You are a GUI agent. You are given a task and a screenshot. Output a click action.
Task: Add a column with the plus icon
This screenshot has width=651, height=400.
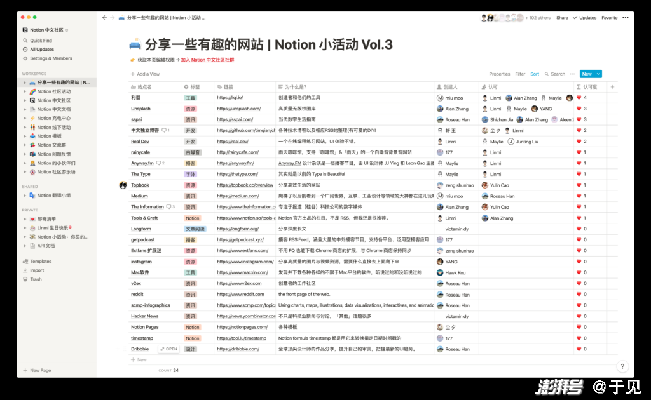[x=612, y=87]
